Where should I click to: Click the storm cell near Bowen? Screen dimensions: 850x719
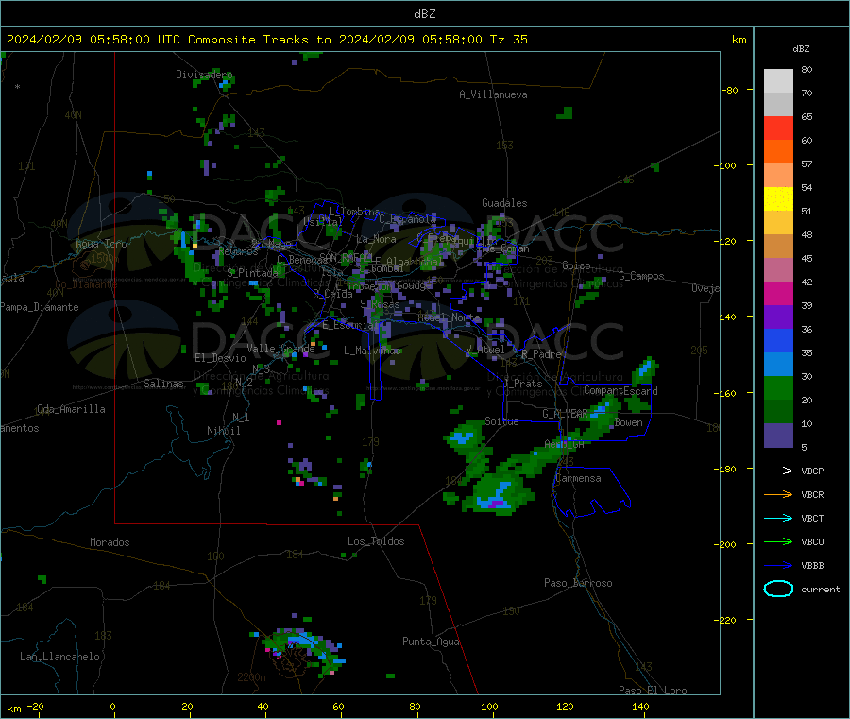599,417
